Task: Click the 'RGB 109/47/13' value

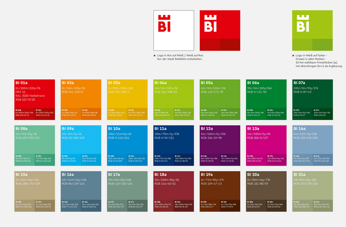Action: coord(211,183)
